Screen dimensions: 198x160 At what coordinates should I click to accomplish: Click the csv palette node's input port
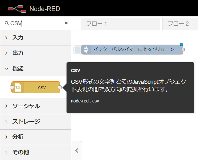[x=12, y=87]
